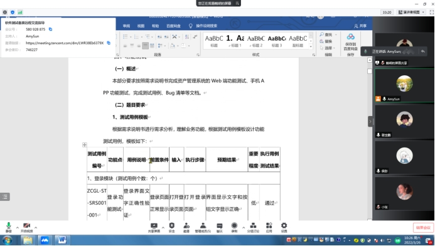The image size is (435, 246).
Task: Switch to the 百度网盘 ribbon tab
Action: click(173, 26)
